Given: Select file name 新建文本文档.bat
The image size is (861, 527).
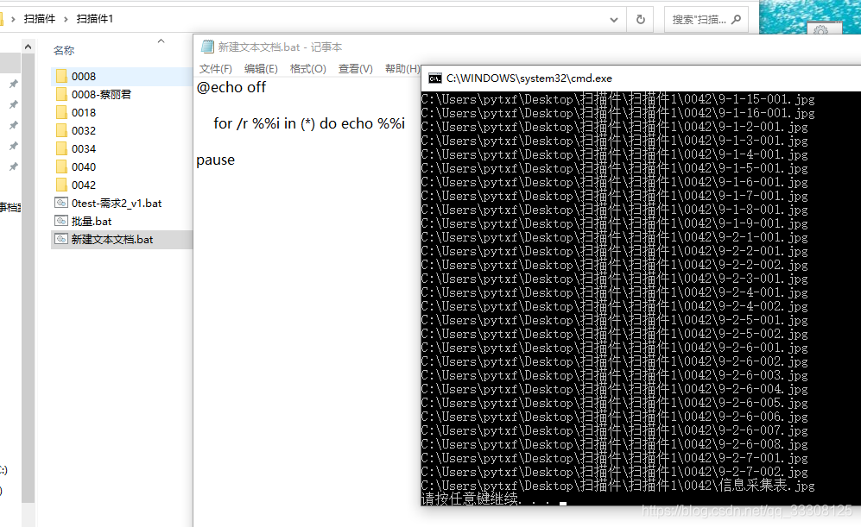Looking at the screenshot, I should pos(112,239).
